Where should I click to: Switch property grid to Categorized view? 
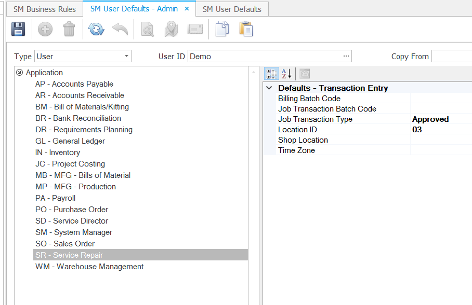click(x=271, y=74)
